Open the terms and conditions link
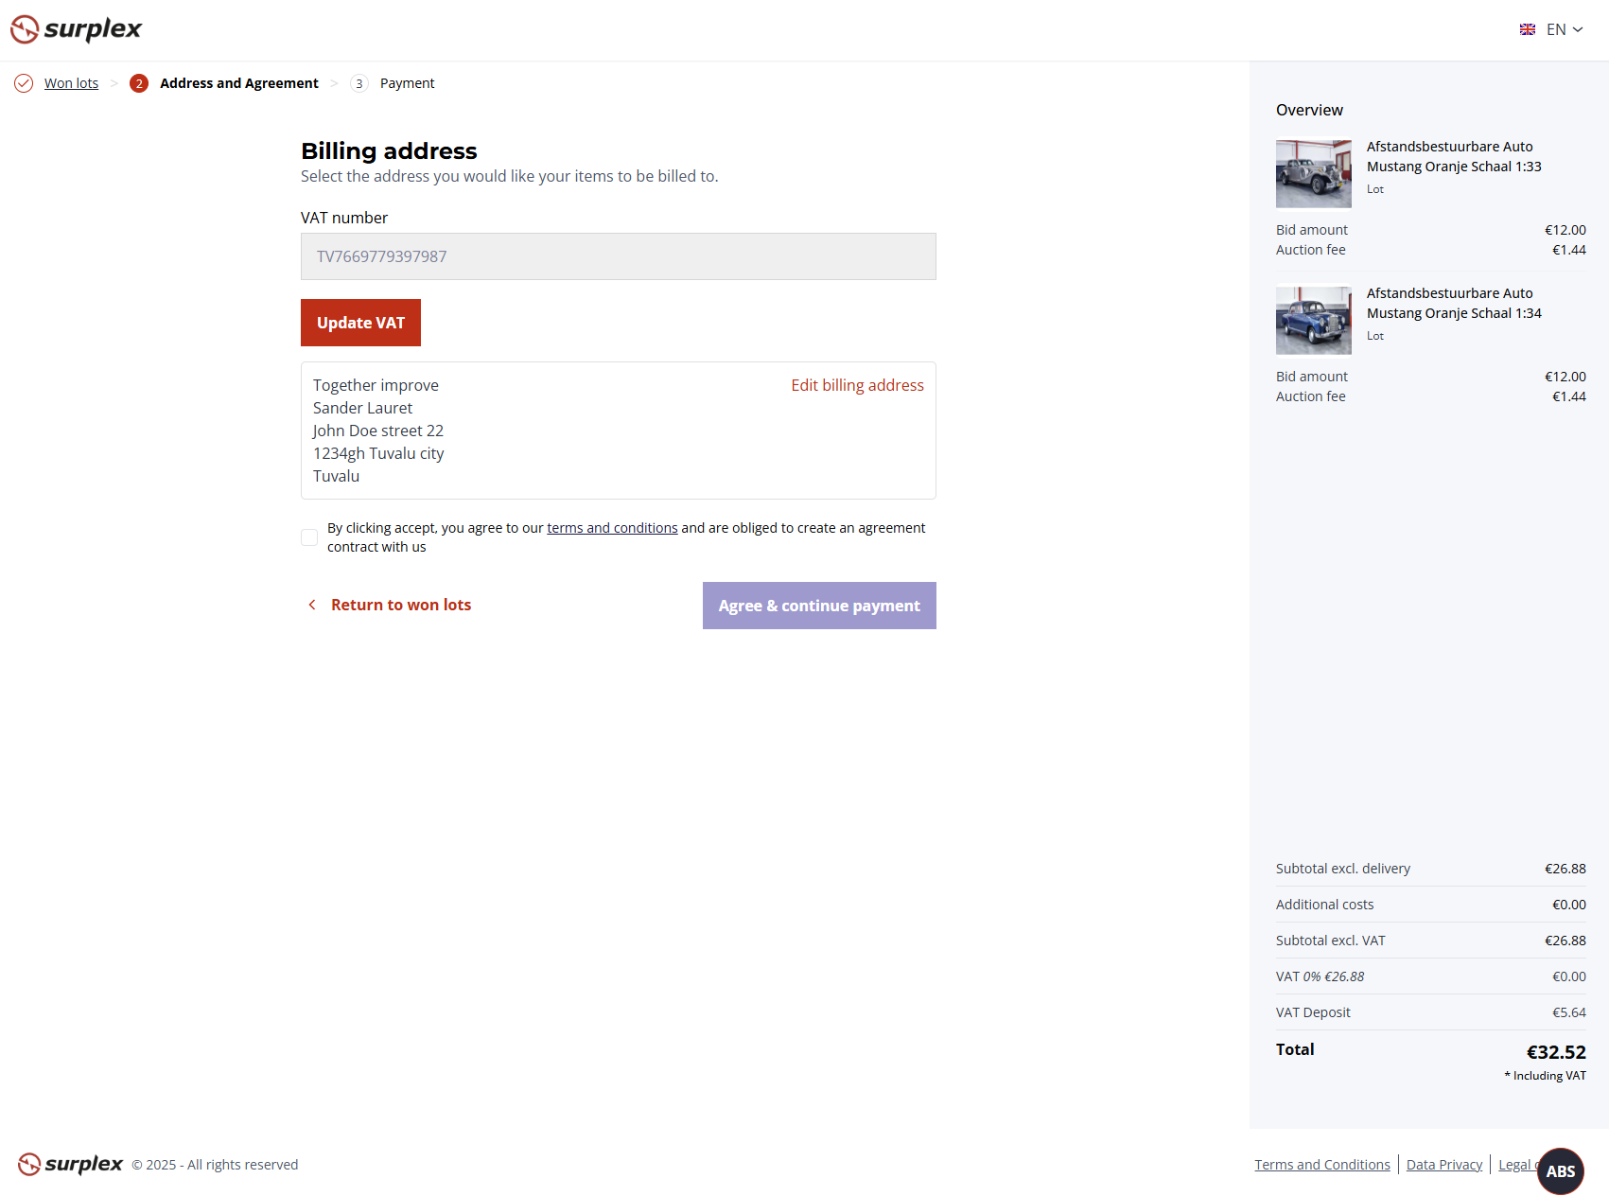 pyautogui.click(x=612, y=527)
